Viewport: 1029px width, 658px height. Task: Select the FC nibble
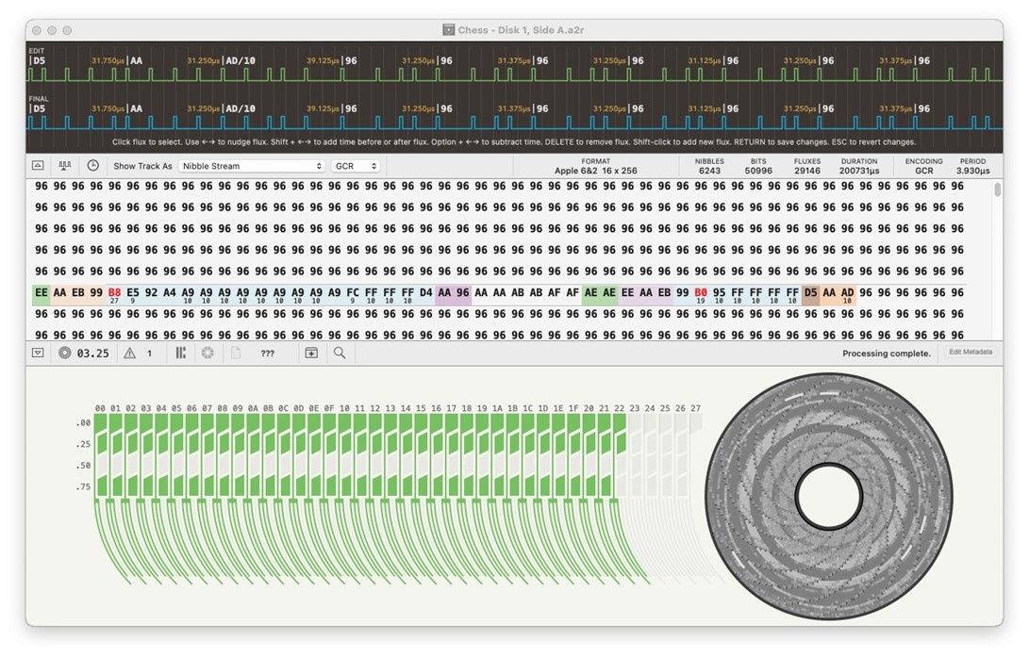click(x=353, y=292)
